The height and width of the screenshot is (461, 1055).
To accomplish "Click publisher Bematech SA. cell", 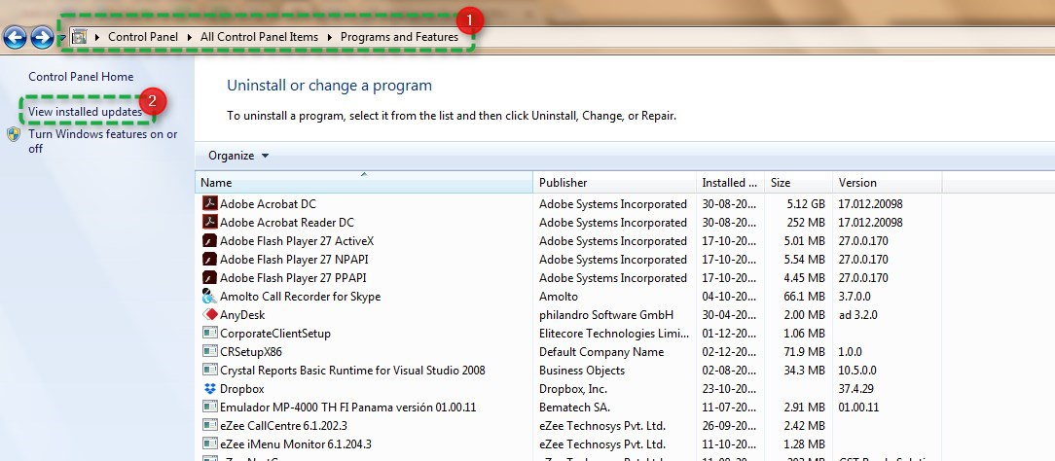I will click(x=574, y=408).
